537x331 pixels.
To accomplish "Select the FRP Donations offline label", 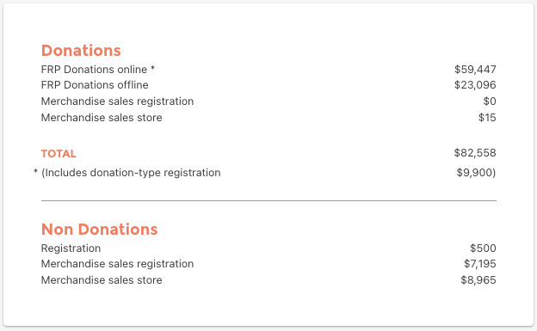I will tap(95, 85).
